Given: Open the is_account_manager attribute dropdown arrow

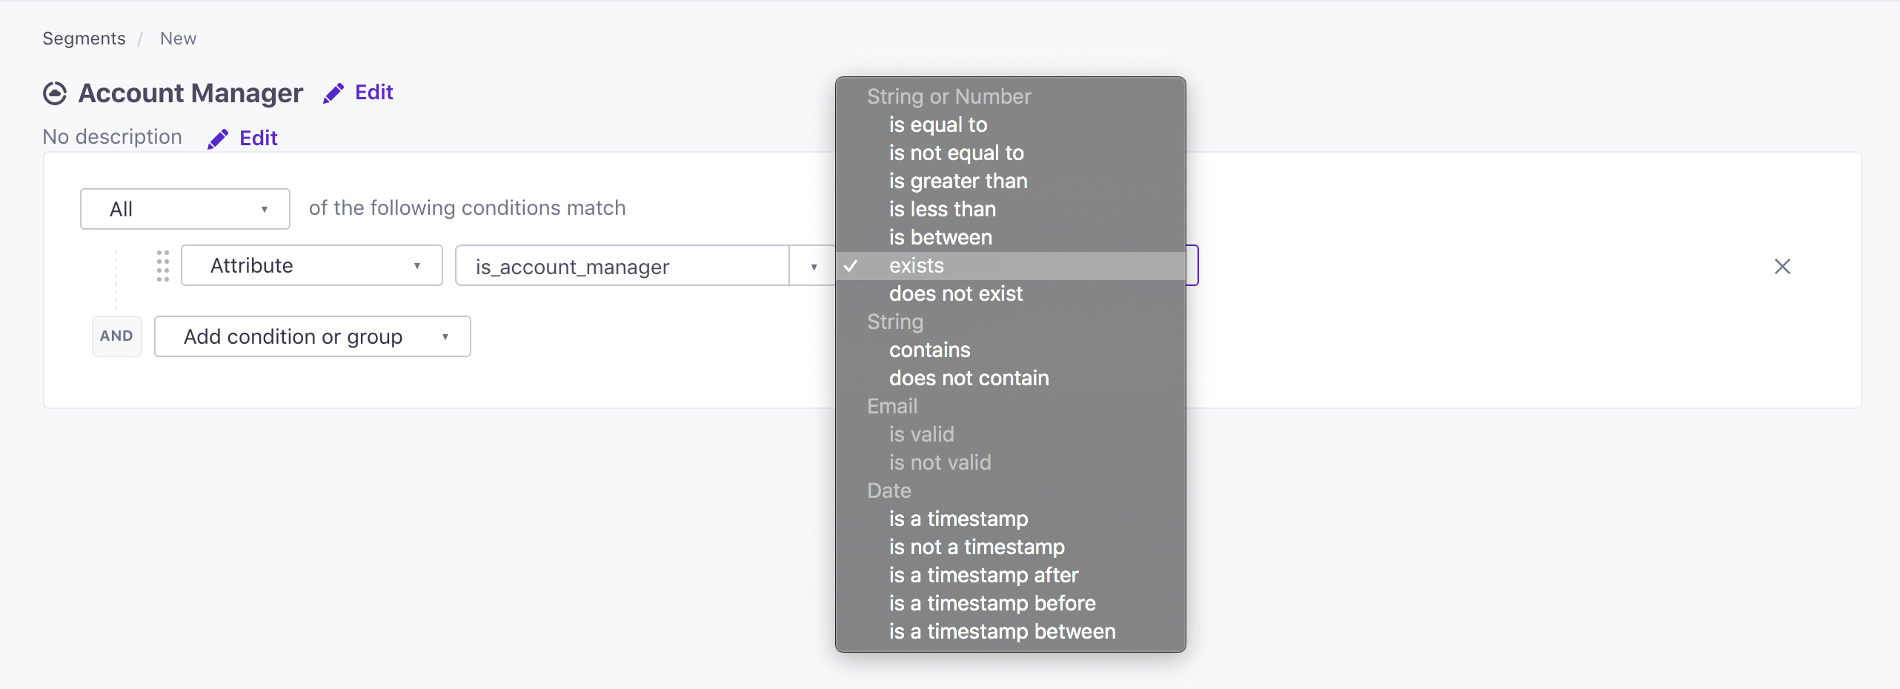Looking at the screenshot, I should 814,267.
